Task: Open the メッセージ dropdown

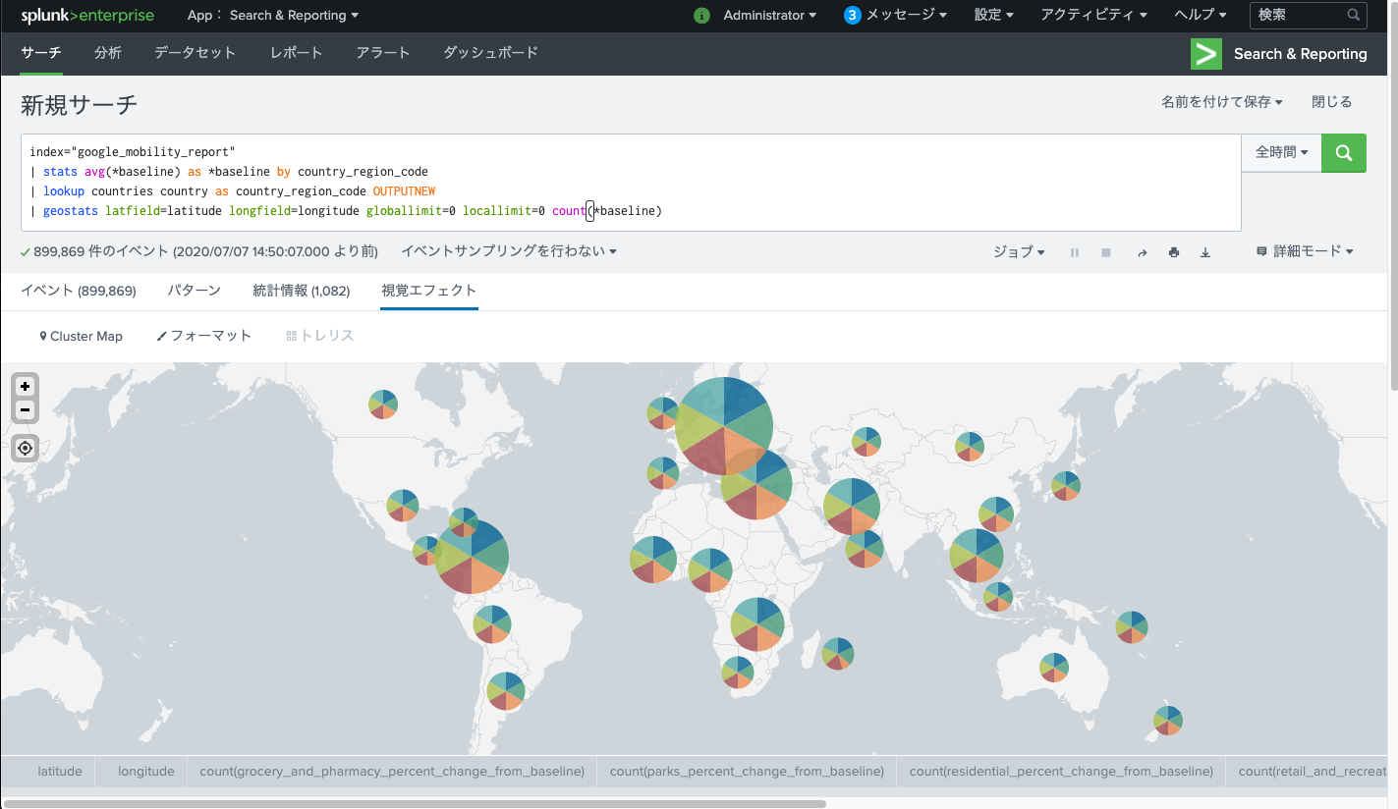Action: tap(906, 16)
